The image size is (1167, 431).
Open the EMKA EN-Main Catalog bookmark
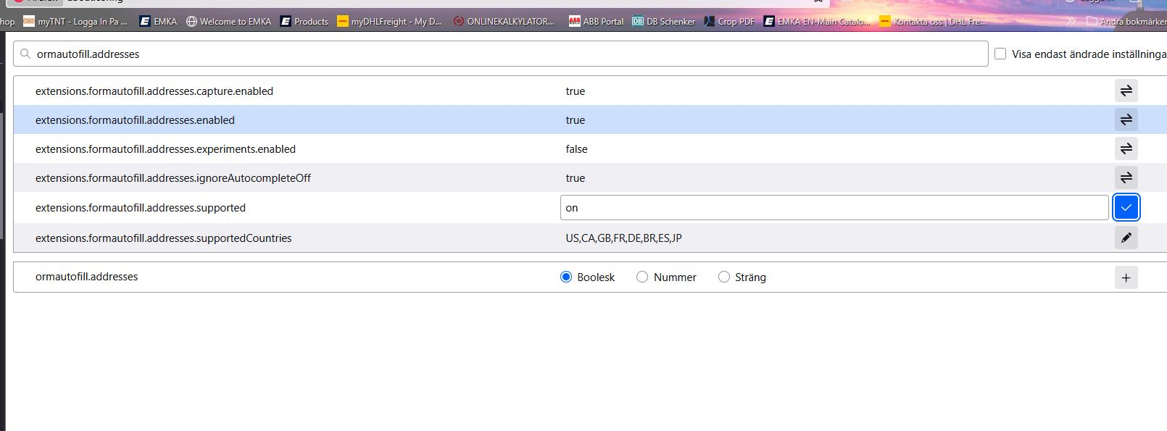pos(817,22)
